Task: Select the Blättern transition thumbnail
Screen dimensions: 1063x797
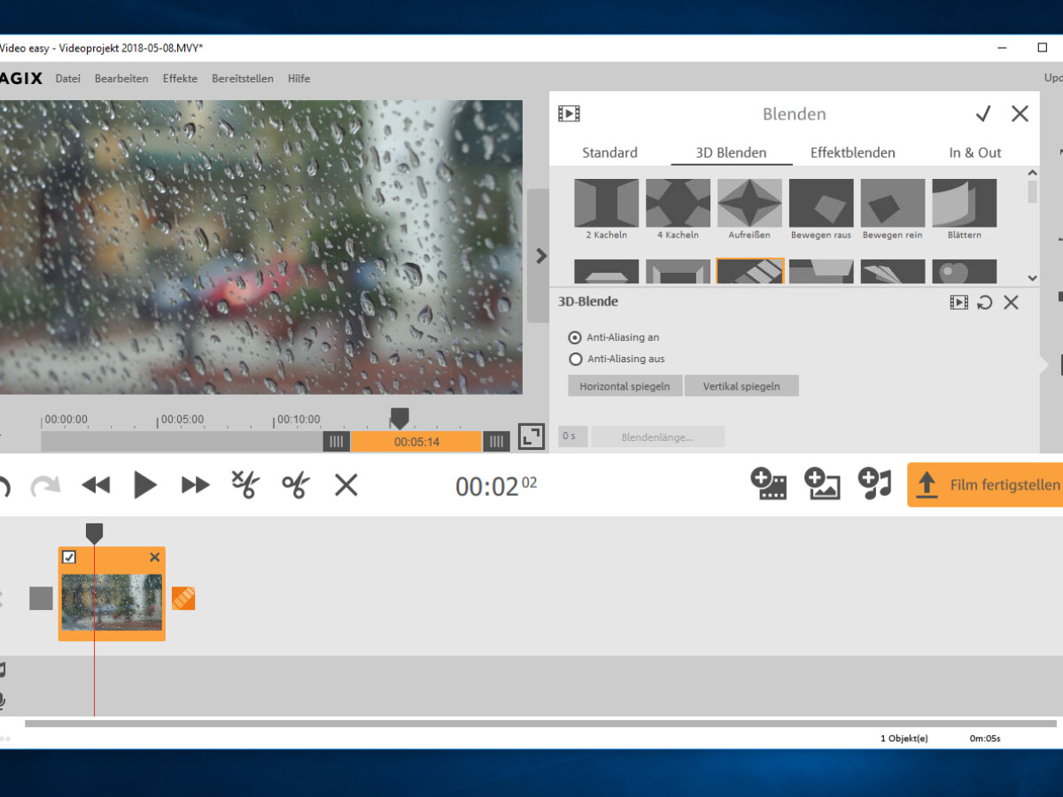Action: point(964,204)
